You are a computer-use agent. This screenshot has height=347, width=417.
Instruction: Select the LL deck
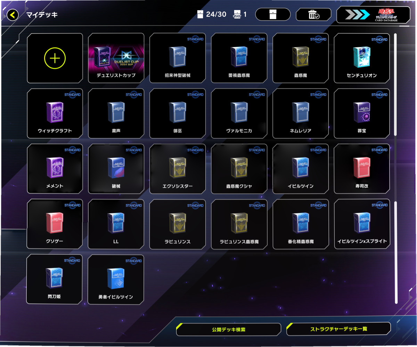[116, 224]
